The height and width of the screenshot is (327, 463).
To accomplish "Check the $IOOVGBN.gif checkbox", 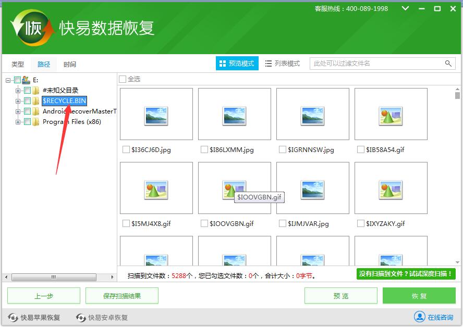I will click(x=204, y=223).
